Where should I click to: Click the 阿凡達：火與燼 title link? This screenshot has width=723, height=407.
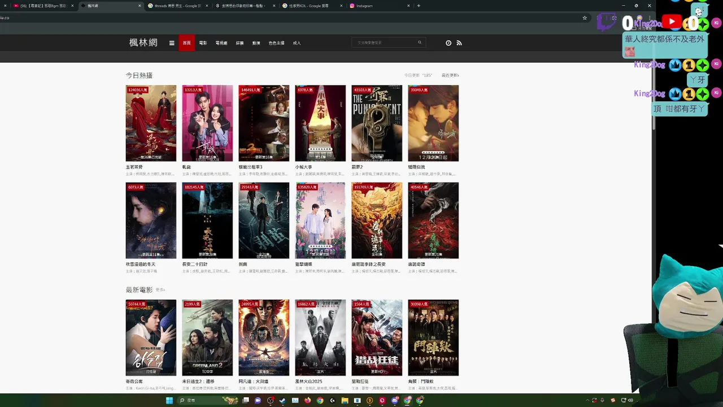tap(252, 382)
